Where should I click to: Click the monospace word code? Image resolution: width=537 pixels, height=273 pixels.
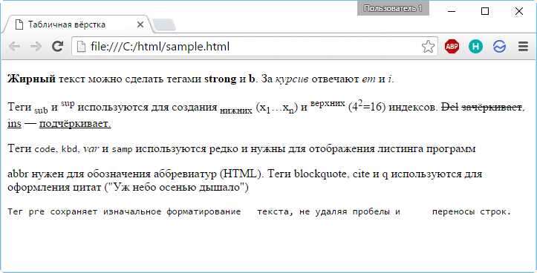(x=45, y=150)
